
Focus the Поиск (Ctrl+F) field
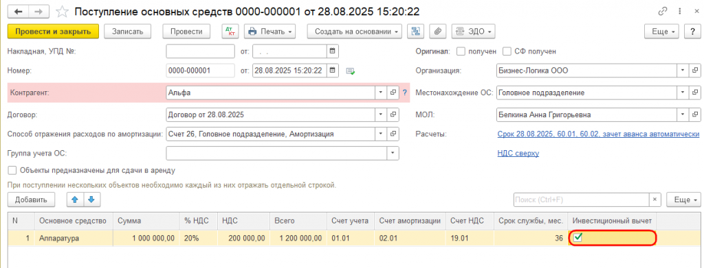pos(582,199)
